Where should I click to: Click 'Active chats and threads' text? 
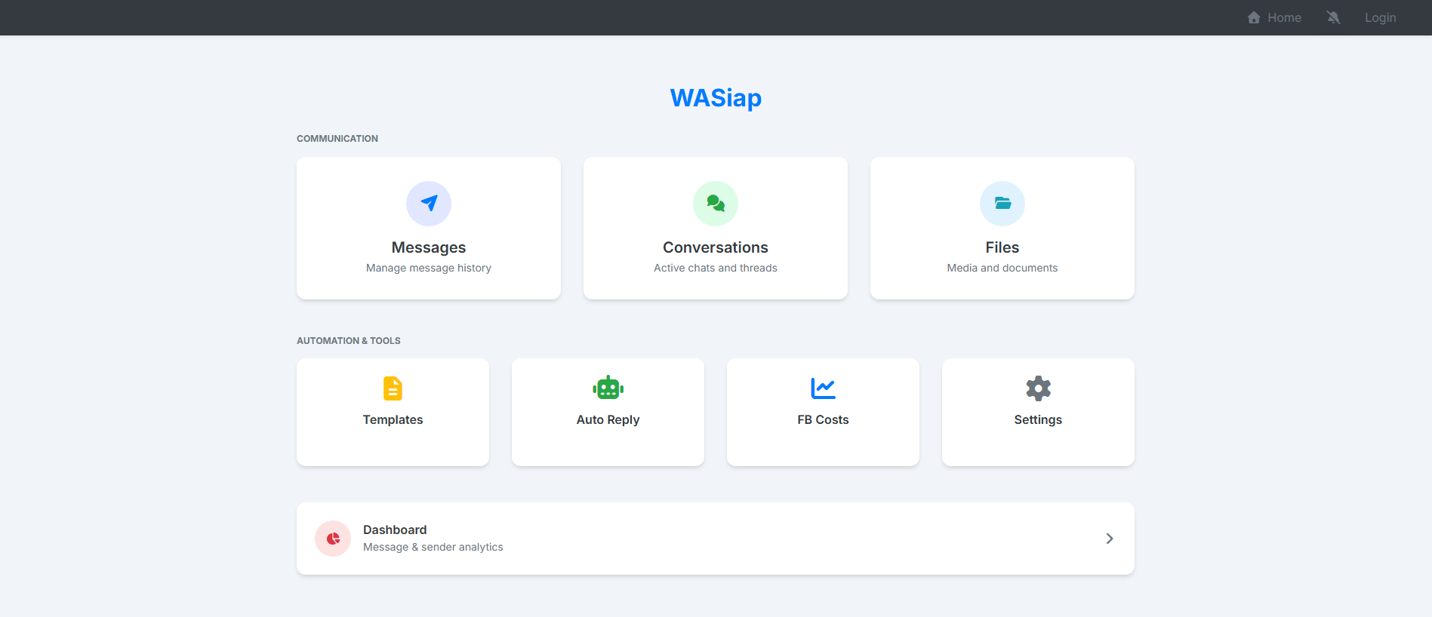716,268
